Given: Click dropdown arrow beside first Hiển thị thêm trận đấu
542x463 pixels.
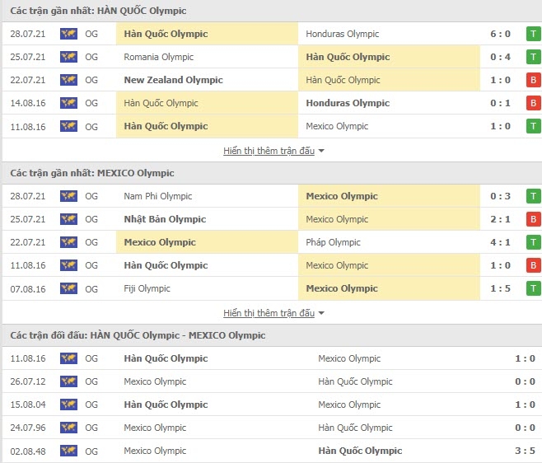Looking at the screenshot, I should 321,151.
